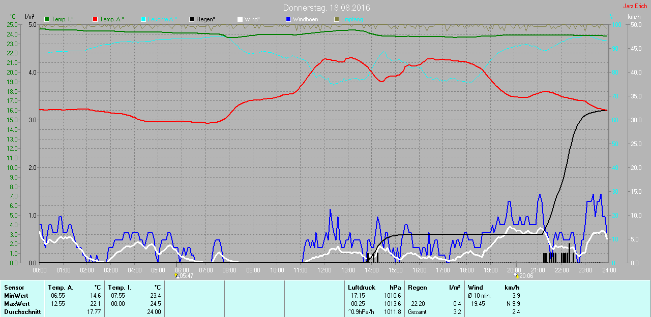651x317 pixels.
Task: Click the 'Empfang' legend label
Action: (x=352, y=19)
